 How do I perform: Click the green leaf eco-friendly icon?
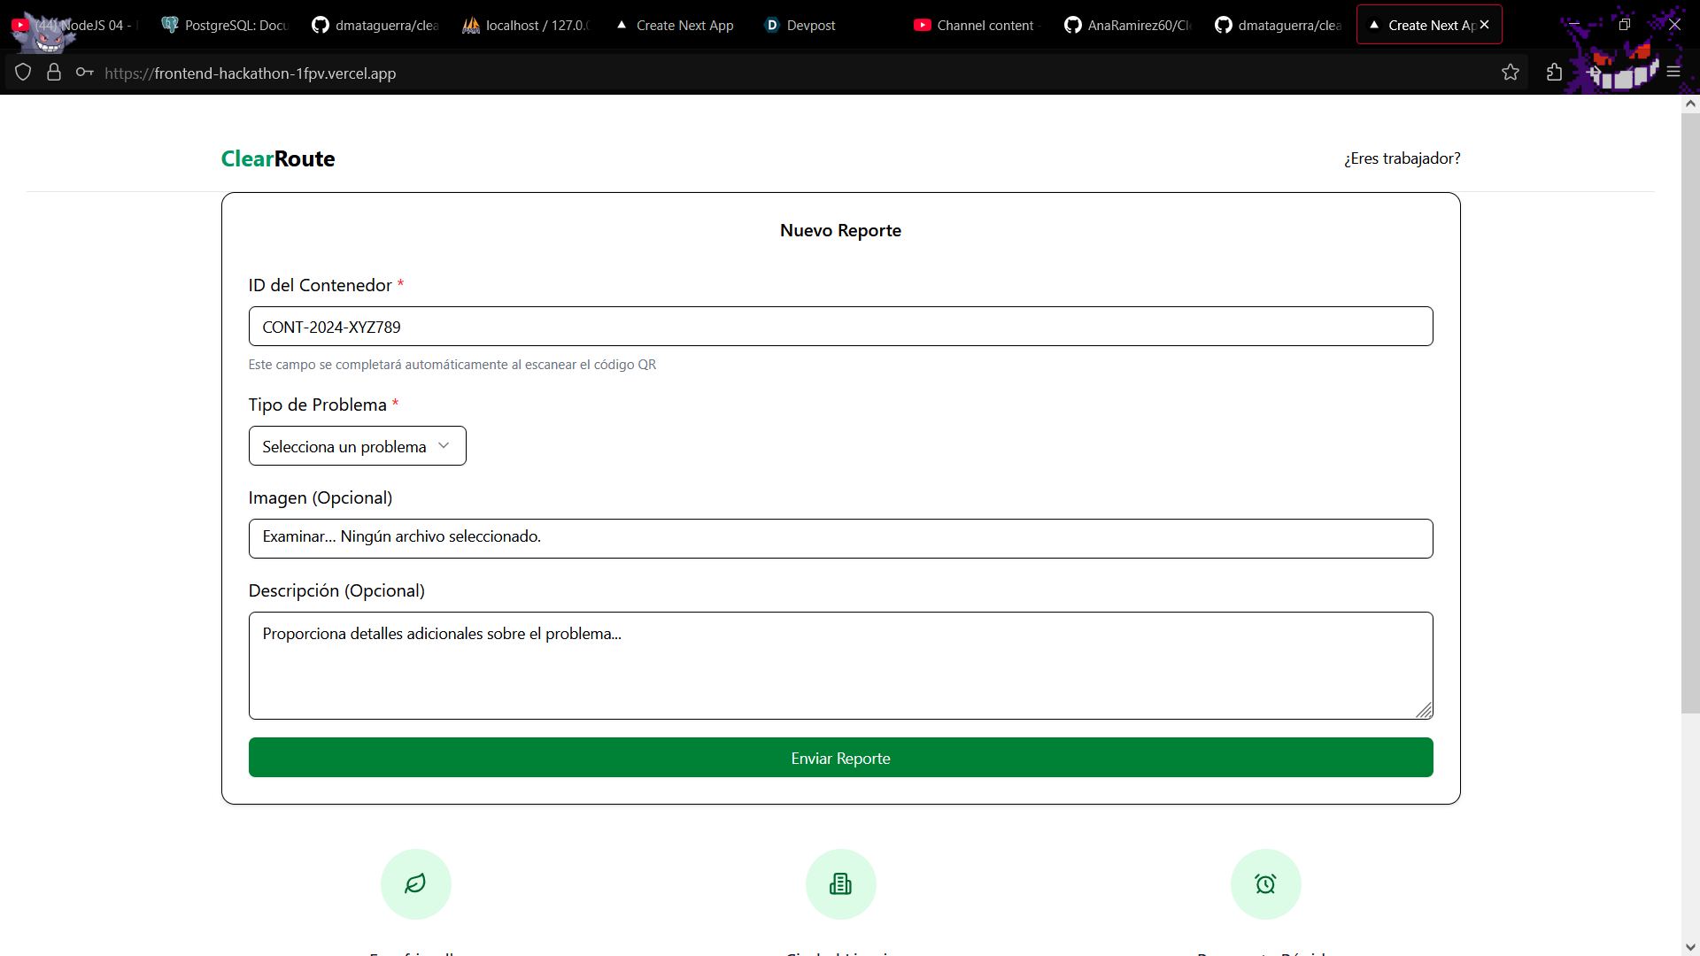pos(415,883)
